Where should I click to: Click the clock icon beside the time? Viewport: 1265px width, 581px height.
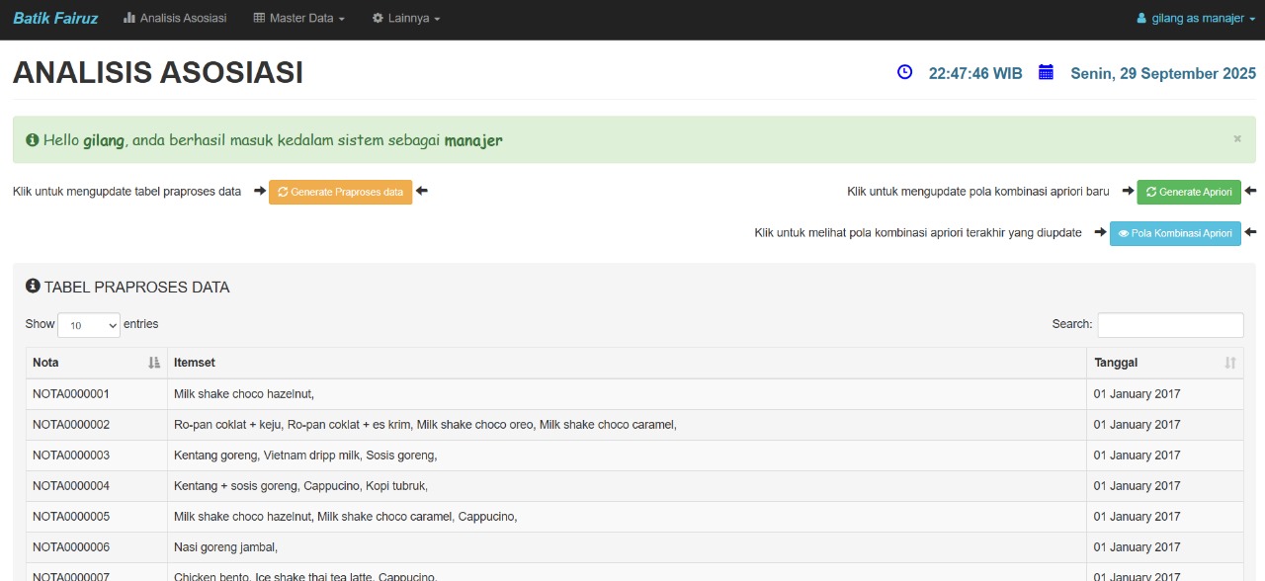[904, 72]
